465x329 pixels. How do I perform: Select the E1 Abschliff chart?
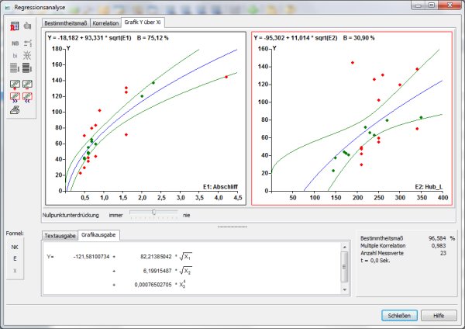(x=146, y=119)
